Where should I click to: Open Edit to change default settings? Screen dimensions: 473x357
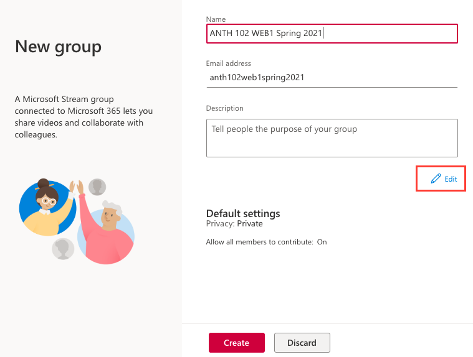[444, 178]
